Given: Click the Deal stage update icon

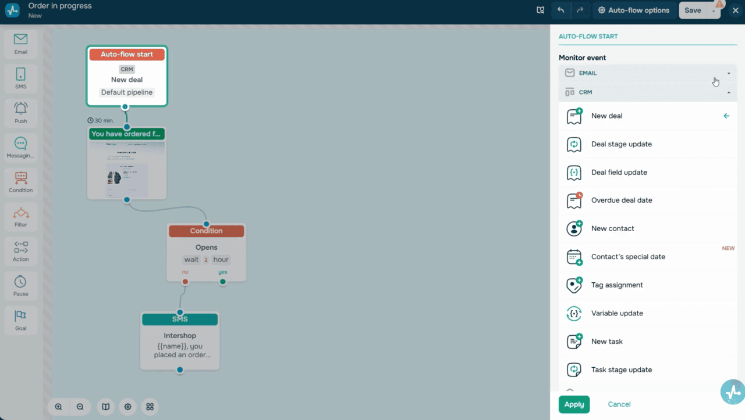Looking at the screenshot, I should click(574, 144).
